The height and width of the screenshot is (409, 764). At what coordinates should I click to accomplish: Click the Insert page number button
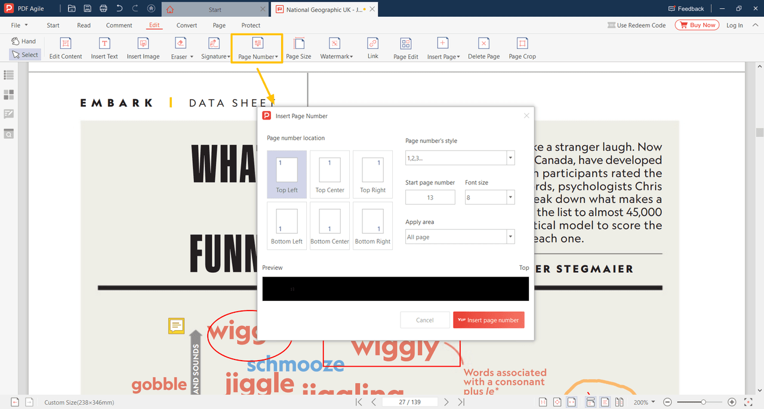[488, 319]
